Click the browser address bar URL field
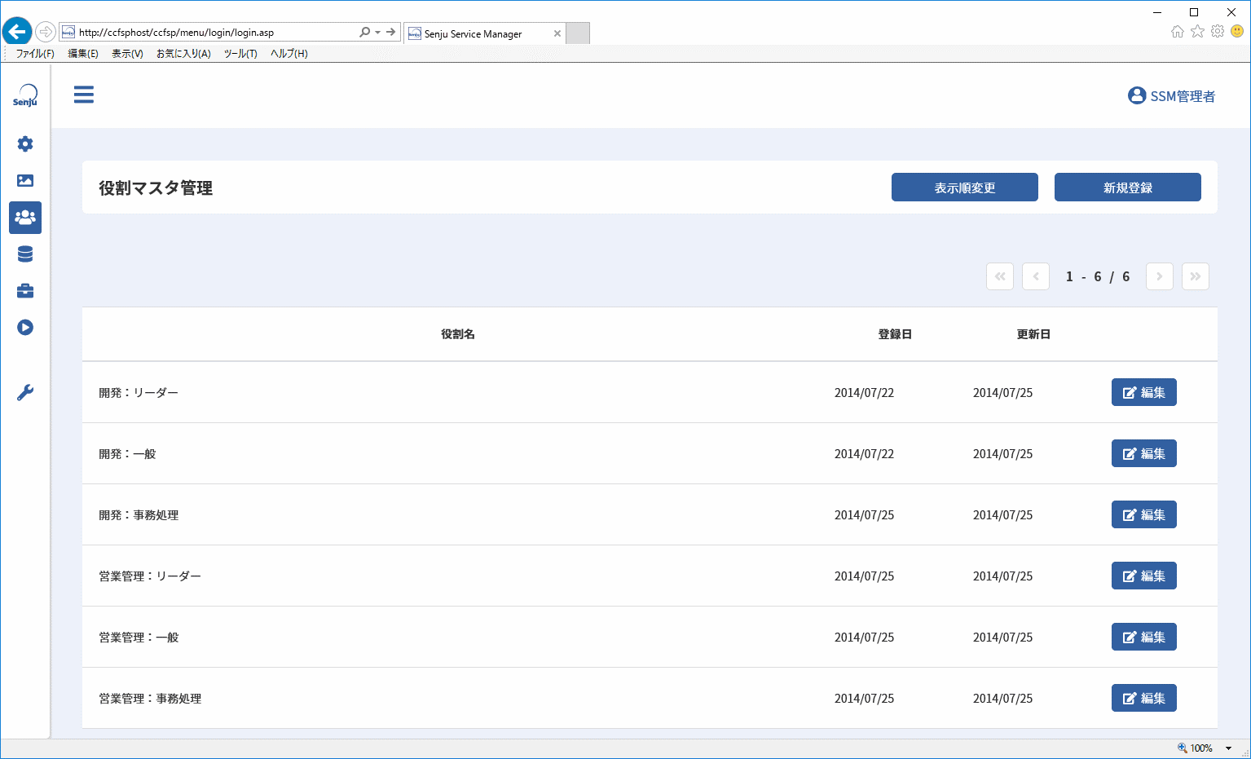 coord(216,33)
